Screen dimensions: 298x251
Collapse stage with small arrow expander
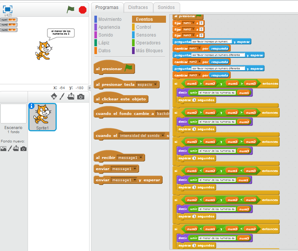[x=90, y=88]
